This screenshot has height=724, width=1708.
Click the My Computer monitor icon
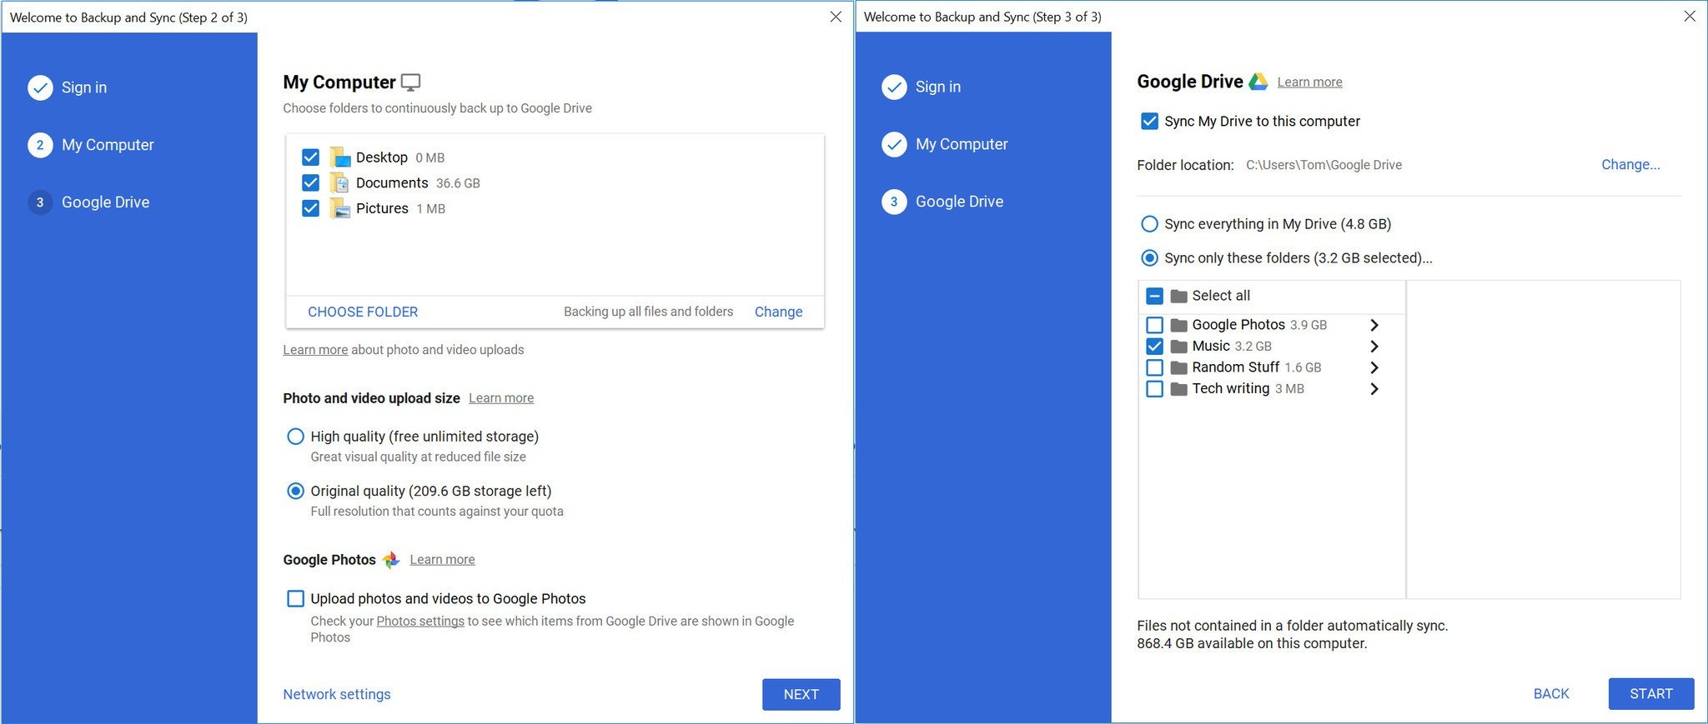point(410,82)
